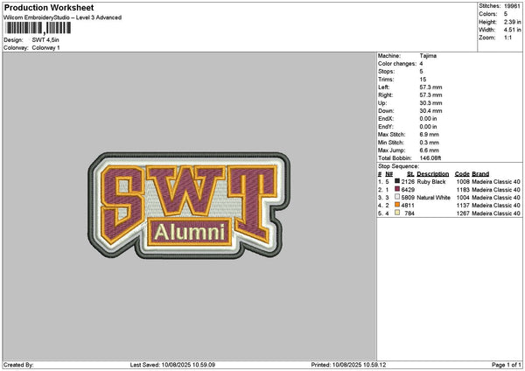Click the Ruby Black color swatch
The height and width of the screenshot is (371, 525).
pyautogui.click(x=397, y=181)
